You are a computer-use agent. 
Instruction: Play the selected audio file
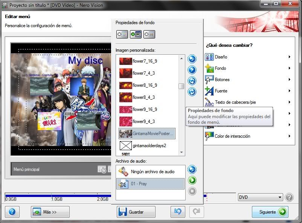(x=192, y=180)
